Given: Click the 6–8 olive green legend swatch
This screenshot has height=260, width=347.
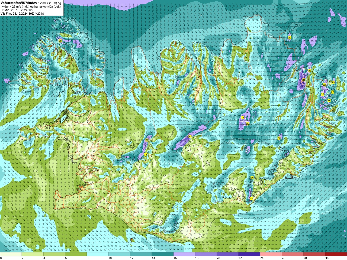Looking at the screenshot, I should click(x=76, y=254).
